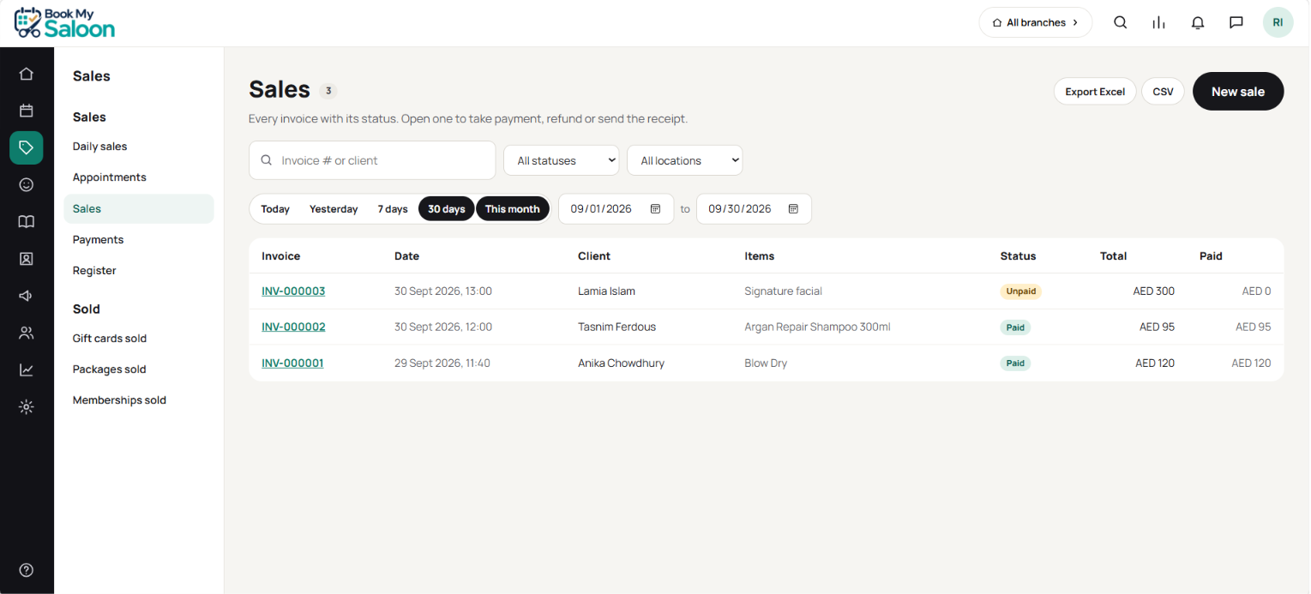1311x594 pixels.
Task: Open the Catalog book icon in the sidebar
Action: pyautogui.click(x=27, y=222)
